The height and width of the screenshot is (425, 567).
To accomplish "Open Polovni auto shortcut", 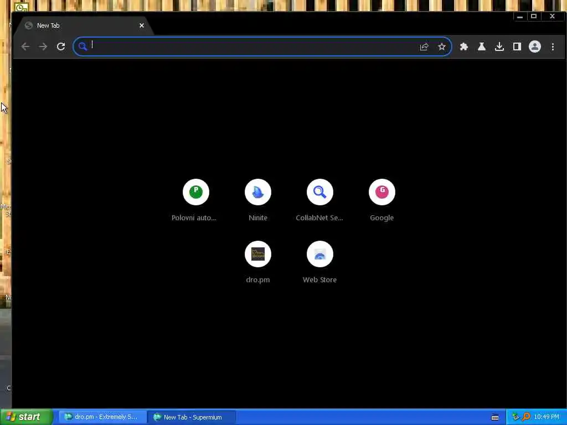I will click(x=195, y=200).
